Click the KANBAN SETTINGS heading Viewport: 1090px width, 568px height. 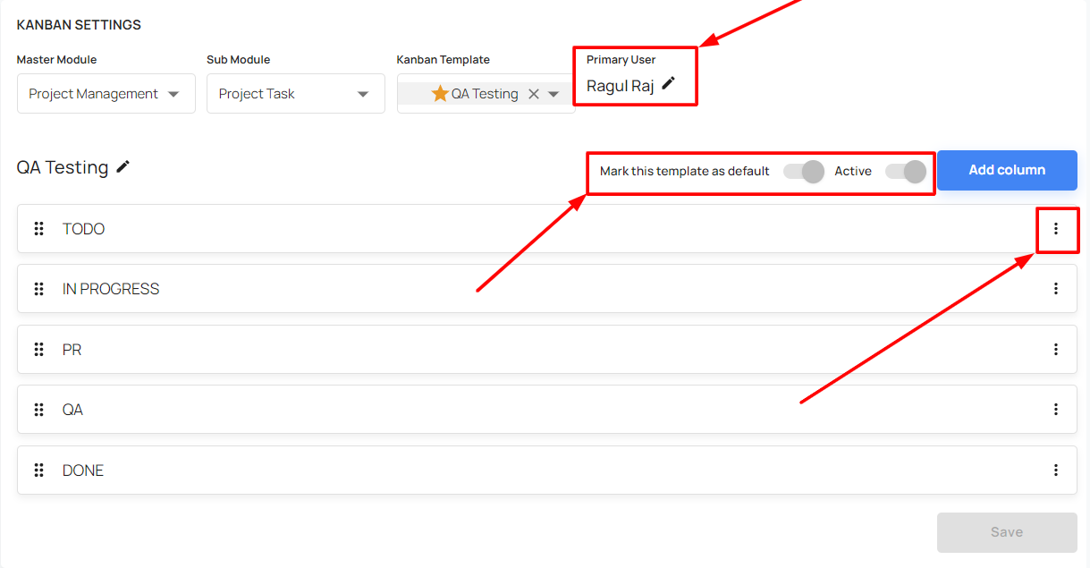point(79,25)
